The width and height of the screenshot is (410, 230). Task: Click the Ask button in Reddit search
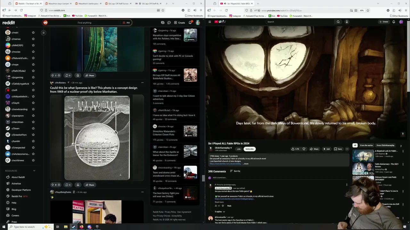point(126,23)
